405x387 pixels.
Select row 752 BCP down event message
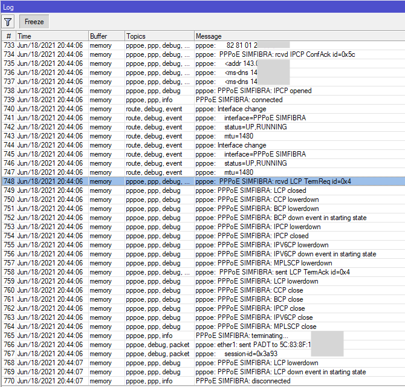pos(203,218)
